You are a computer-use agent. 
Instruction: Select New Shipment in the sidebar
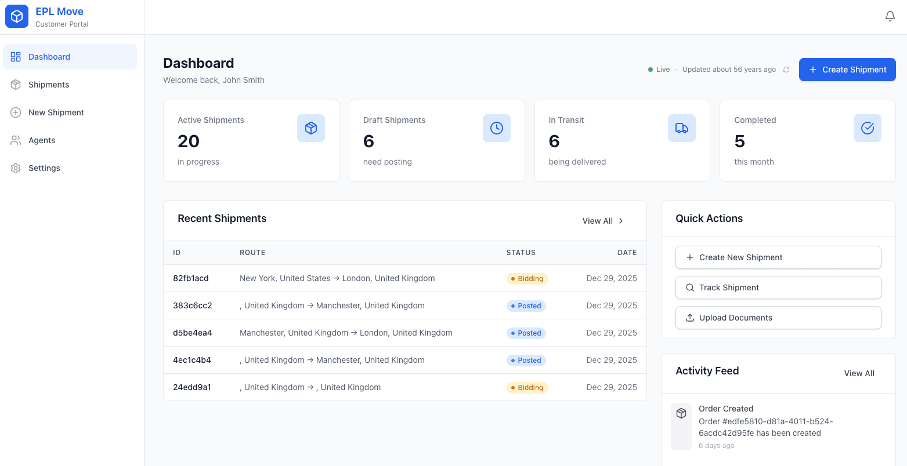click(15, 112)
